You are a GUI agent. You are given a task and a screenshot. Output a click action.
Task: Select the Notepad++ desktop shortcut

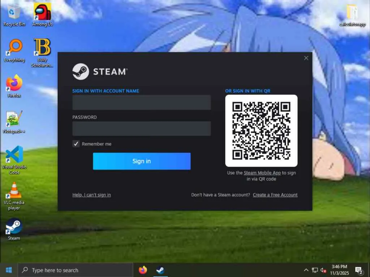point(14,122)
